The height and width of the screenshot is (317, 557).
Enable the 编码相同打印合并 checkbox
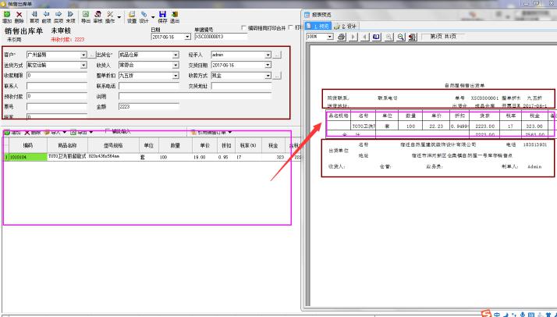(243, 28)
